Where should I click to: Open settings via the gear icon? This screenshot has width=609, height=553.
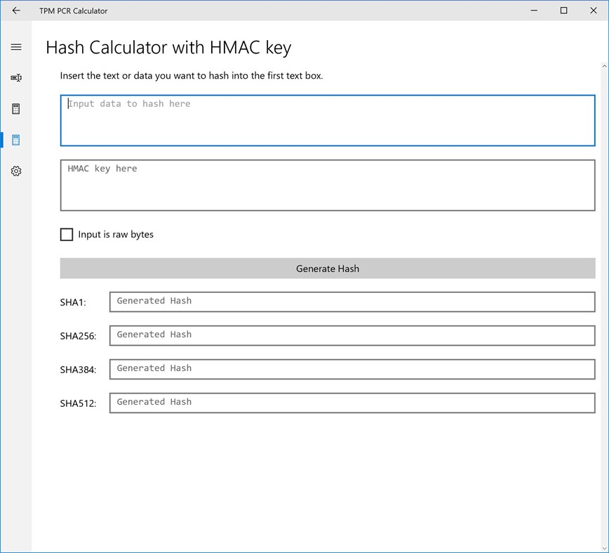pos(16,171)
